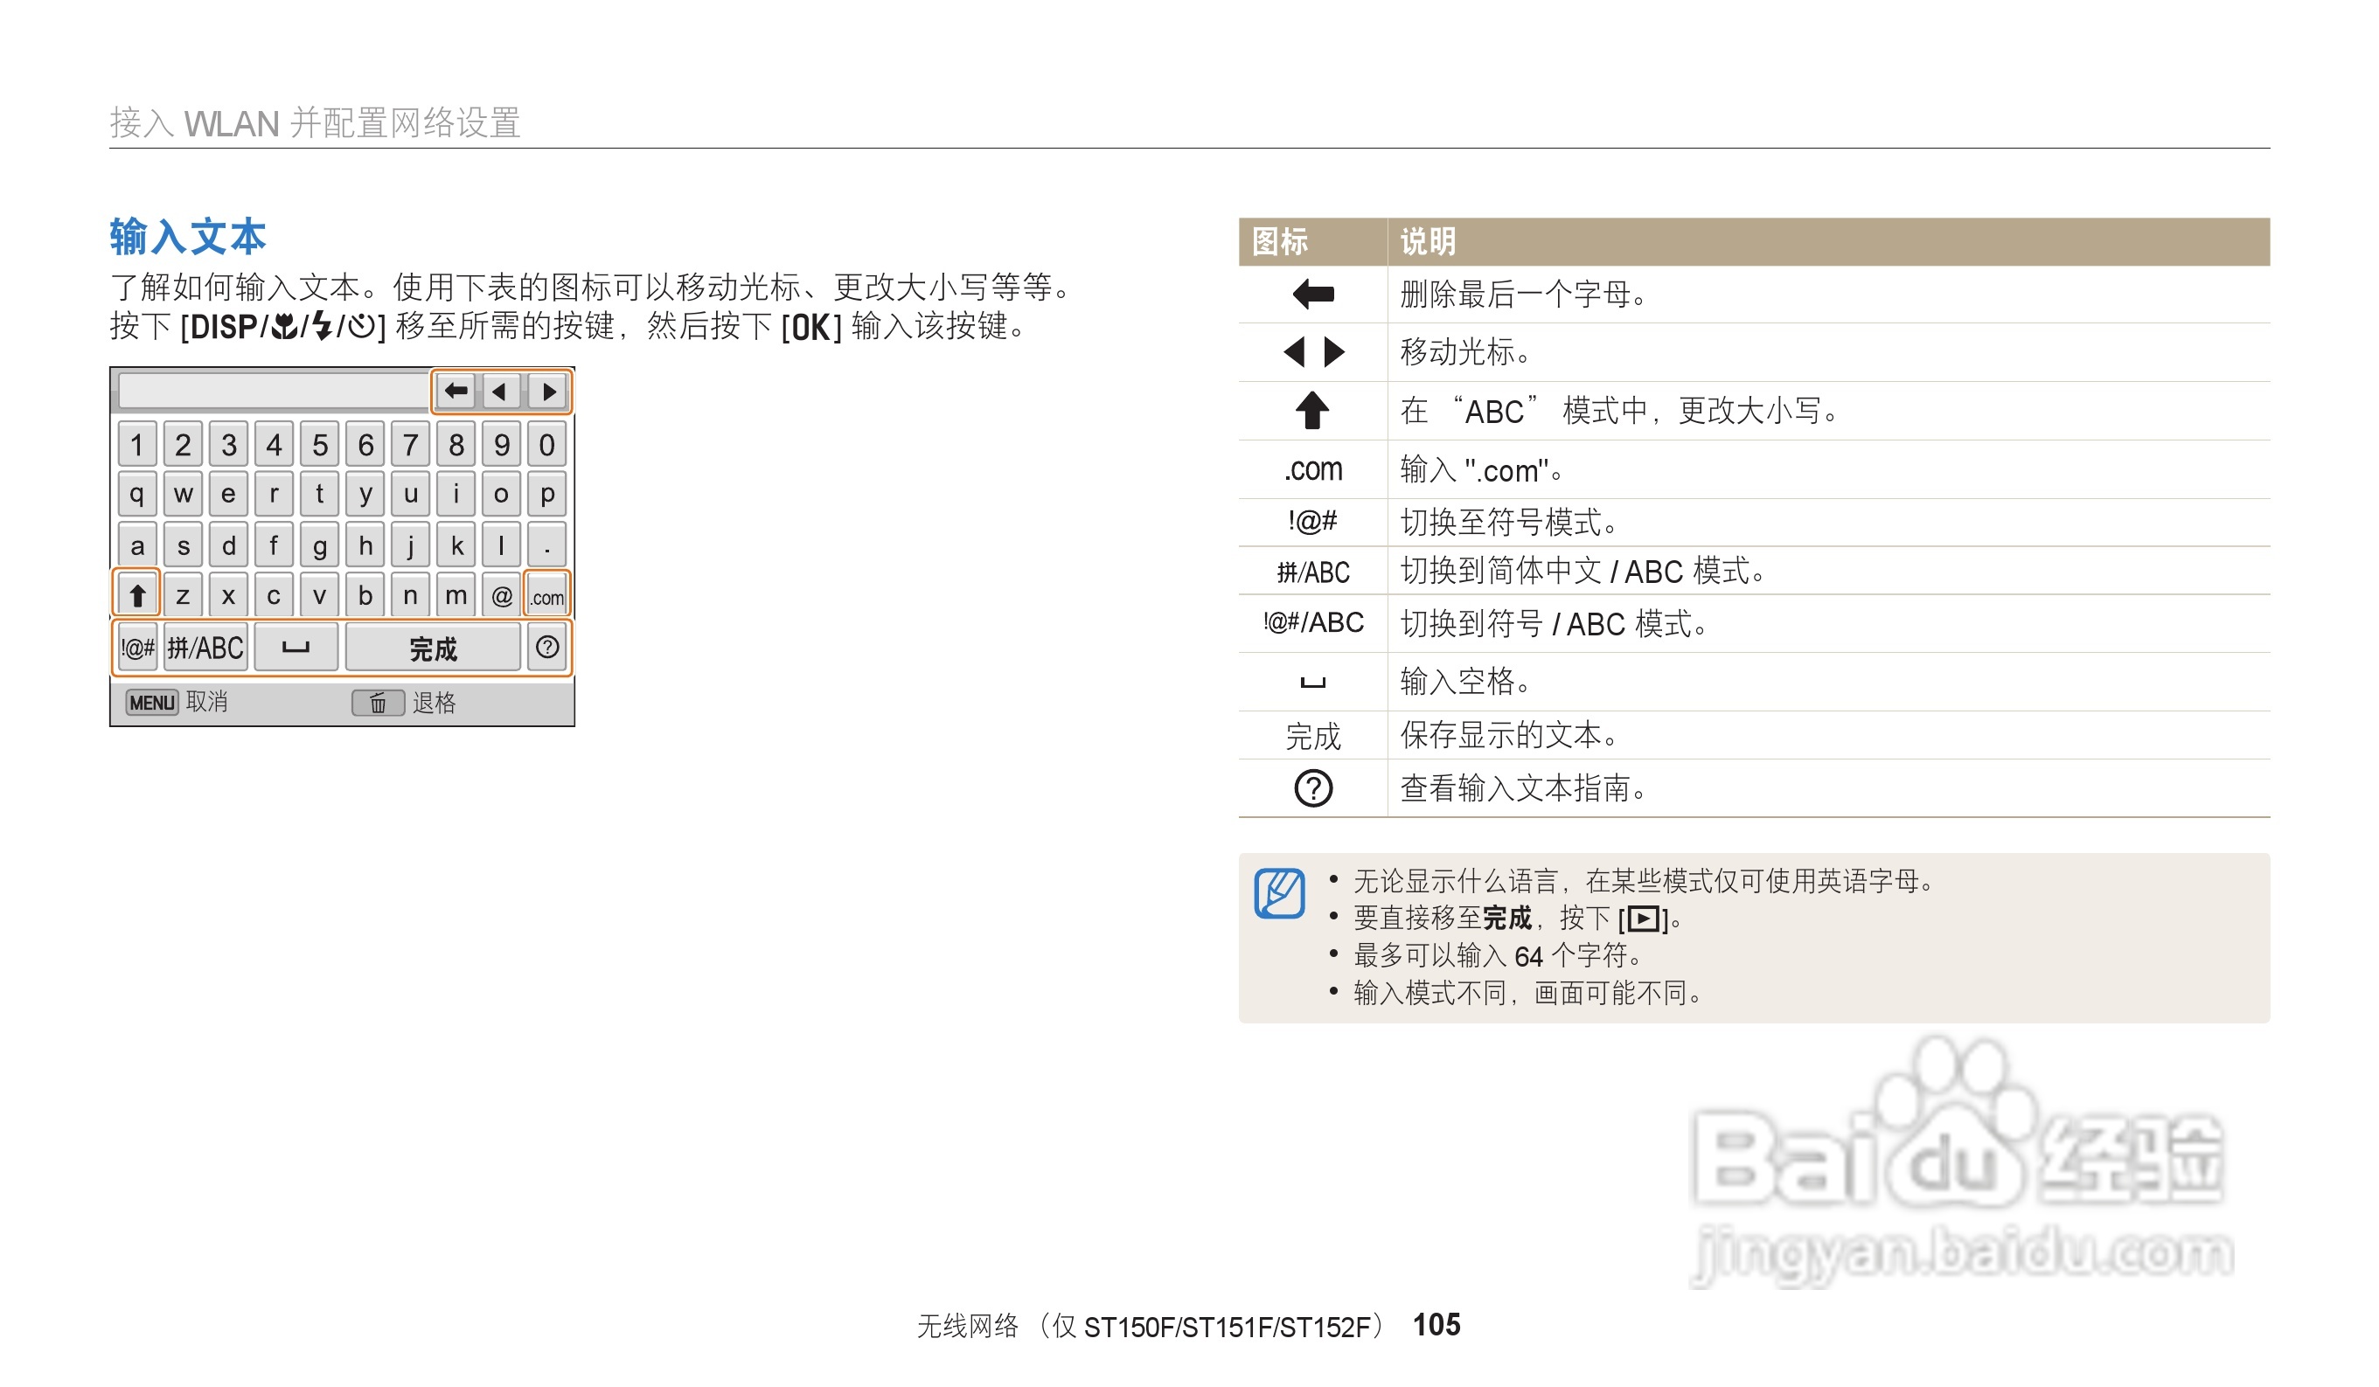Image resolution: width=2379 pixels, height=1387 pixels.
Task: Toggle pinyin/ABC input mode key
Action: 205,648
